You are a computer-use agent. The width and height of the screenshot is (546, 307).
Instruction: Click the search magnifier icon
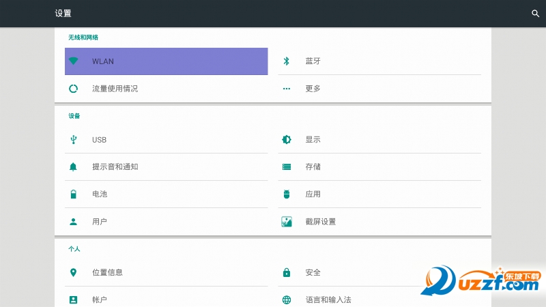tap(535, 14)
